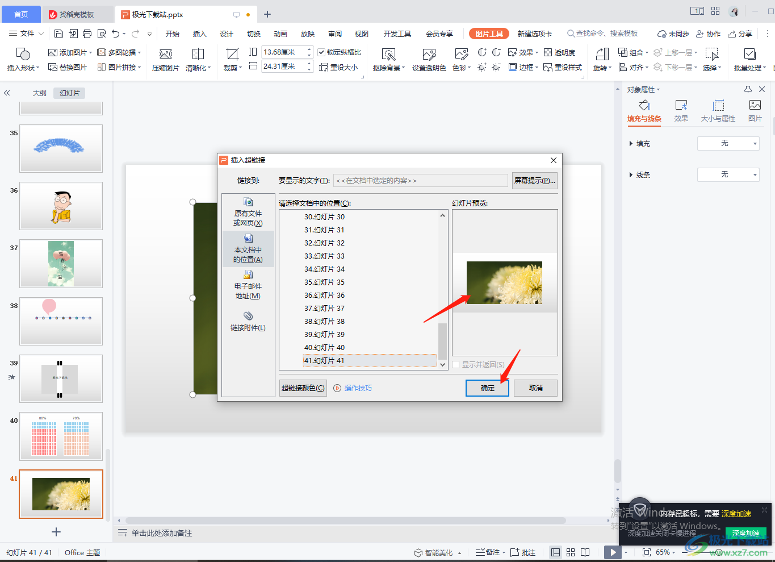Click the Undo arrow icon

point(116,34)
